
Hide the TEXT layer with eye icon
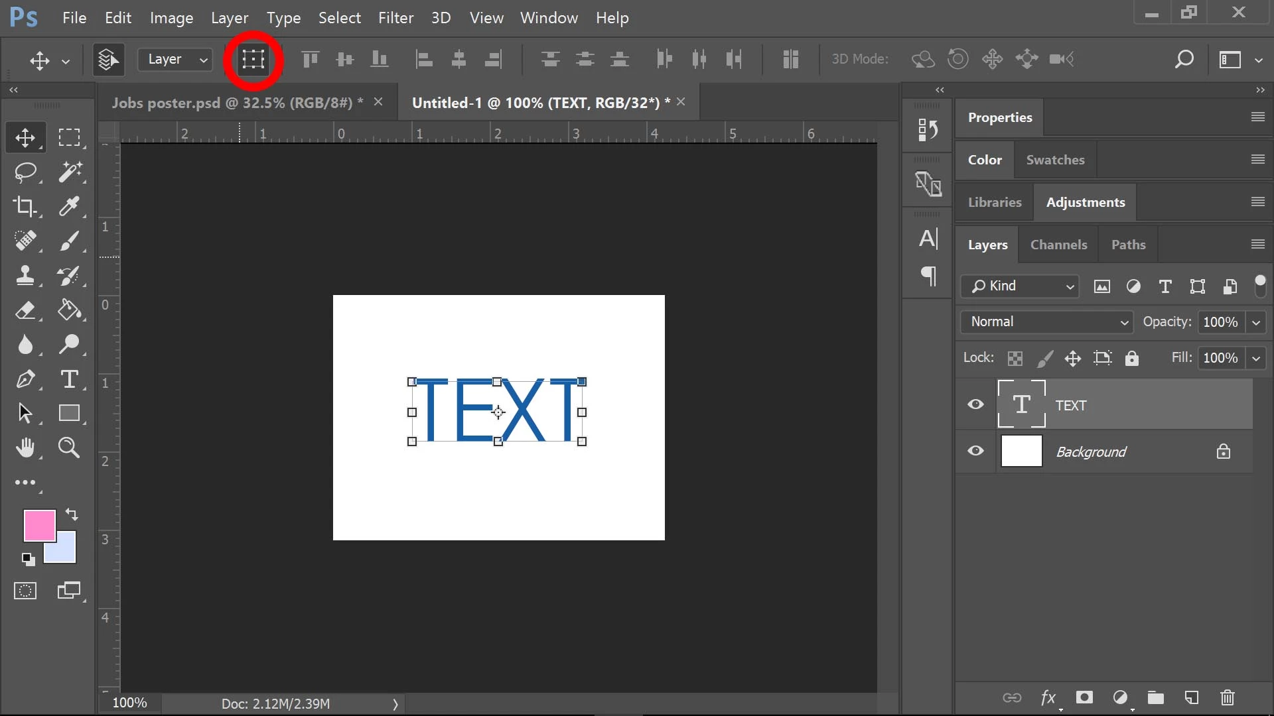[x=975, y=404]
